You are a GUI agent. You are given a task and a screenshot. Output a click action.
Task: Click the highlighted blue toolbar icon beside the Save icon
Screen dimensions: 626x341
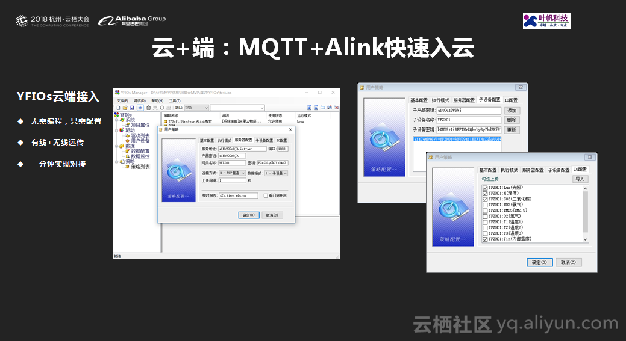[x=140, y=108]
